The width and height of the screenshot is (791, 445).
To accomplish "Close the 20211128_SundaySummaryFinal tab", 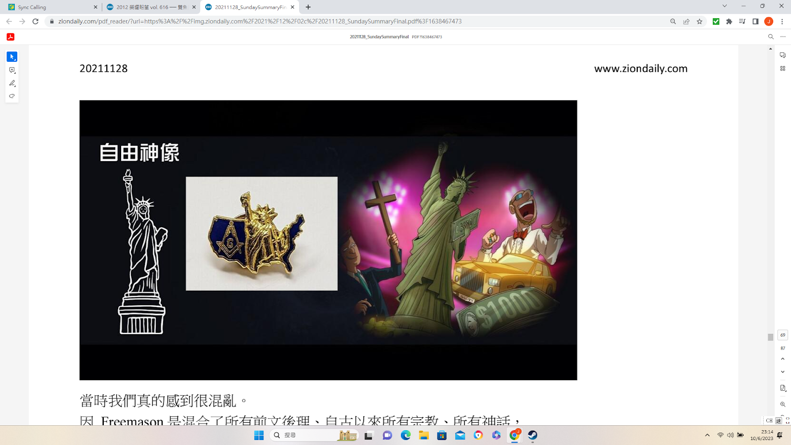I will point(293,7).
